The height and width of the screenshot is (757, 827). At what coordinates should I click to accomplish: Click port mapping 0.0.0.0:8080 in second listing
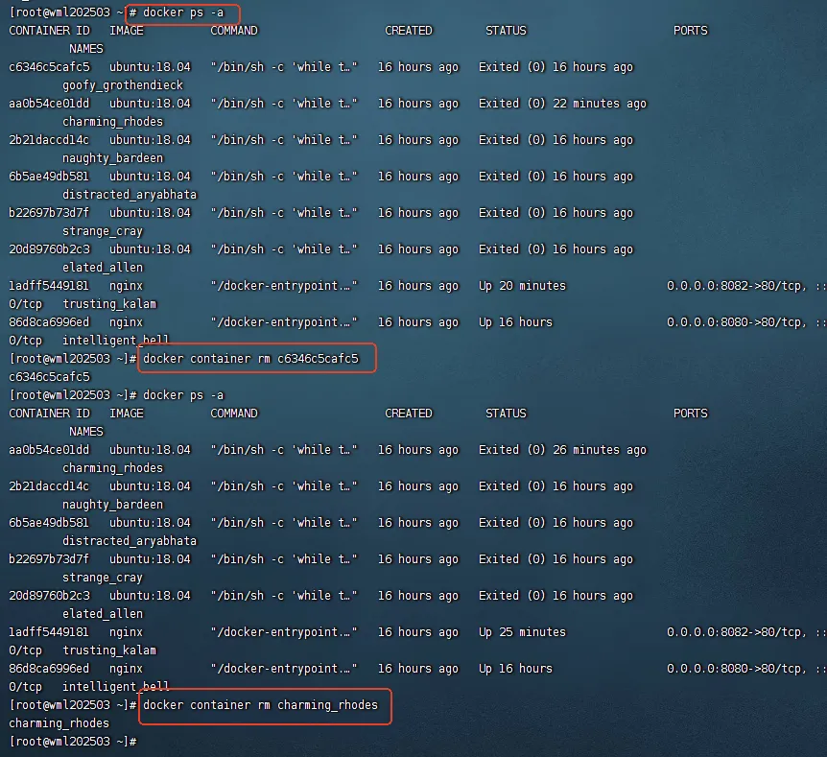tap(736, 669)
